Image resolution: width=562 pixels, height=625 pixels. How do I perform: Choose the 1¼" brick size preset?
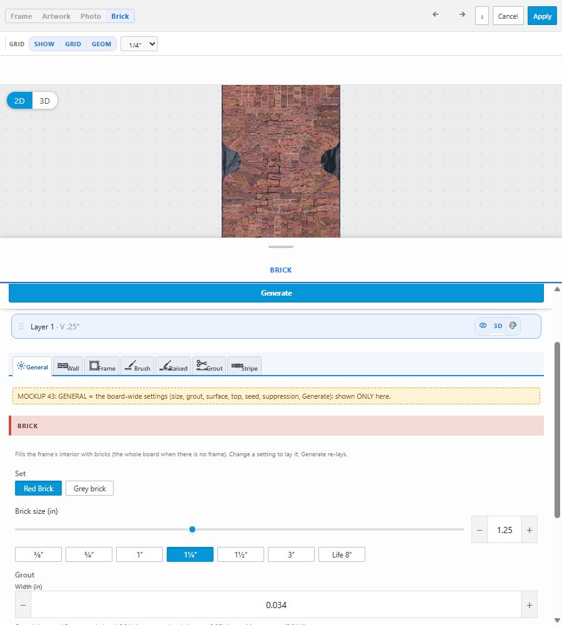190,554
